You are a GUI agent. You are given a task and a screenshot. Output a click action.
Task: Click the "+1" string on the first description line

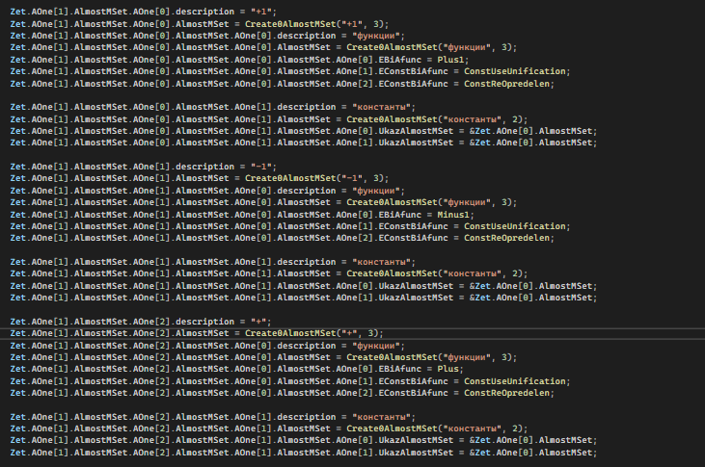tap(261, 12)
